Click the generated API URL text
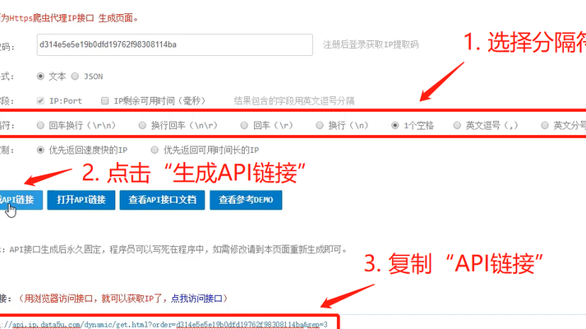The height and width of the screenshot is (329, 586). tap(164, 325)
